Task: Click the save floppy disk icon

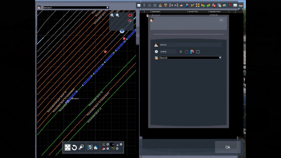Action: 139,5
